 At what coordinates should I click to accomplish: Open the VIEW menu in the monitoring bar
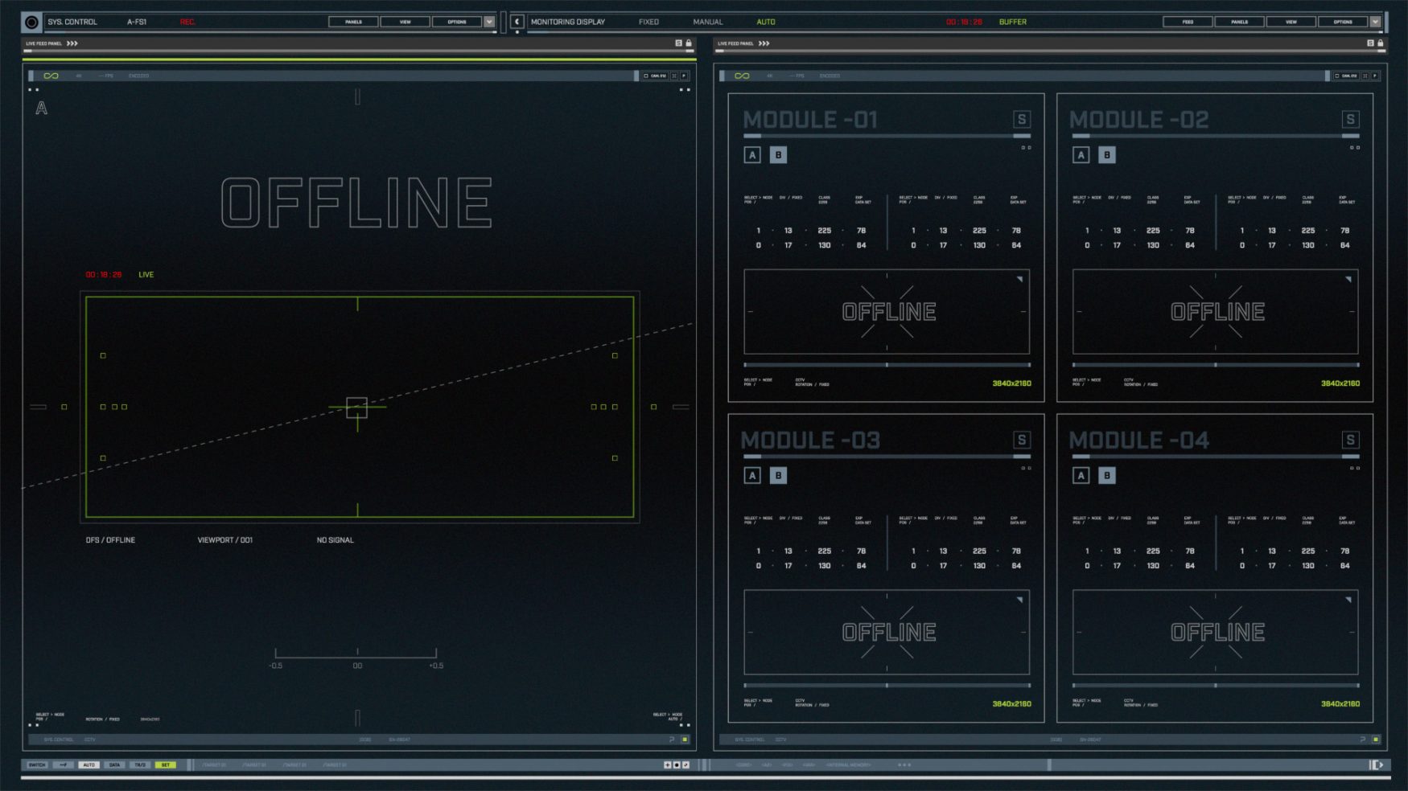pos(1291,22)
